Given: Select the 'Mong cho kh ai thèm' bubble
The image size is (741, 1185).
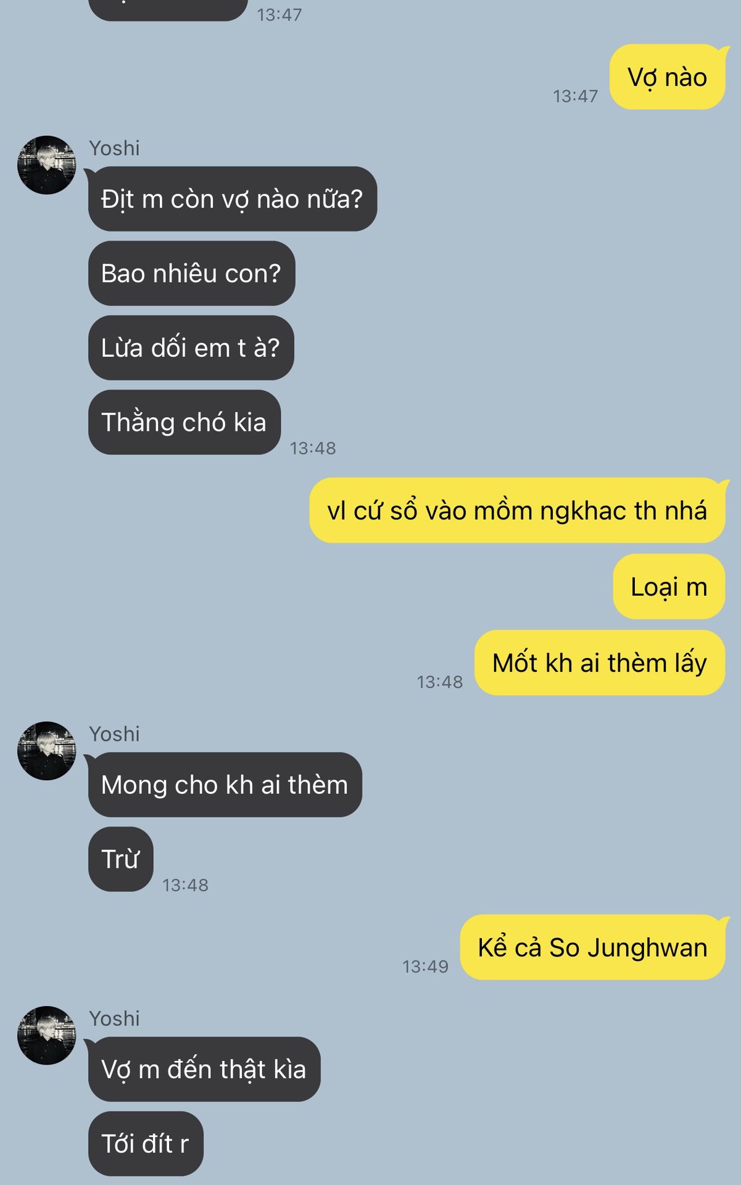Looking at the screenshot, I should [225, 784].
